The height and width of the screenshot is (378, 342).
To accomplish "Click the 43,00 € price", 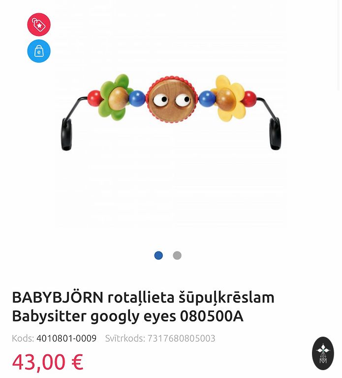I will click(48, 362).
